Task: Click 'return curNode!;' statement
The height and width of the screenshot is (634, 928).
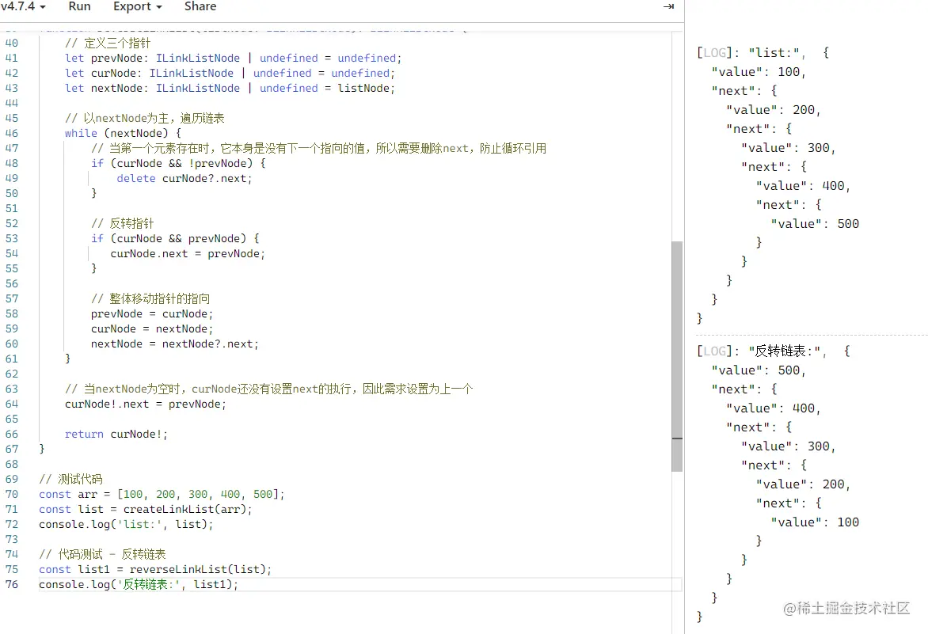Action: [116, 434]
